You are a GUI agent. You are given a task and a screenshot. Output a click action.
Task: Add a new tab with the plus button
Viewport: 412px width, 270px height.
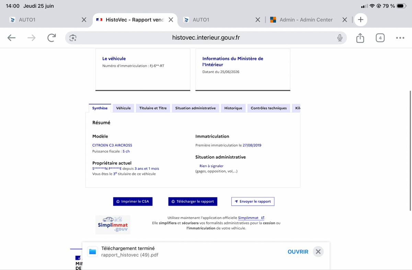click(360, 20)
